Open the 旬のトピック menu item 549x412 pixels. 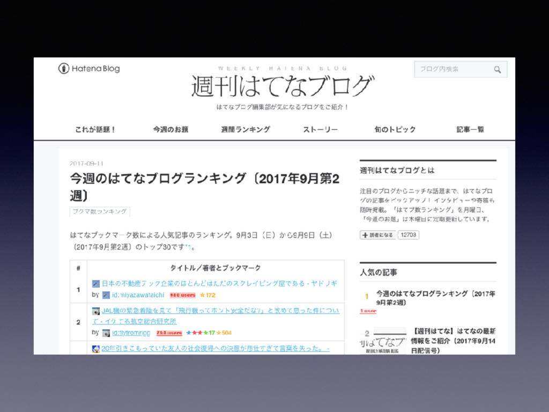[x=395, y=129]
